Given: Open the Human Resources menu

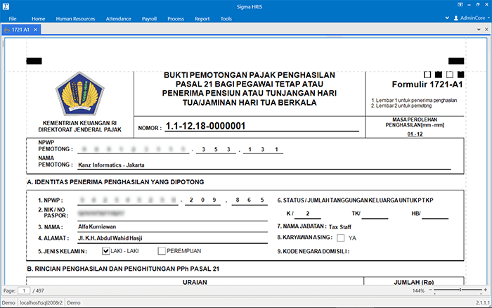Looking at the screenshot, I should tap(76, 19).
